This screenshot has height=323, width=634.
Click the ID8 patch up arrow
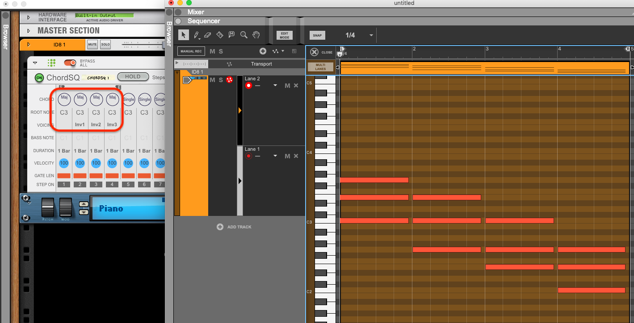tap(84, 204)
